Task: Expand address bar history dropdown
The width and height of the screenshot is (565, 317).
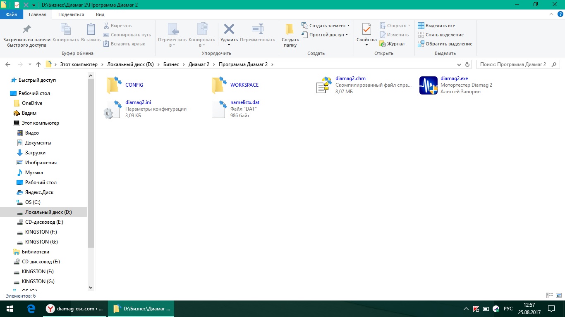Action: click(x=459, y=65)
